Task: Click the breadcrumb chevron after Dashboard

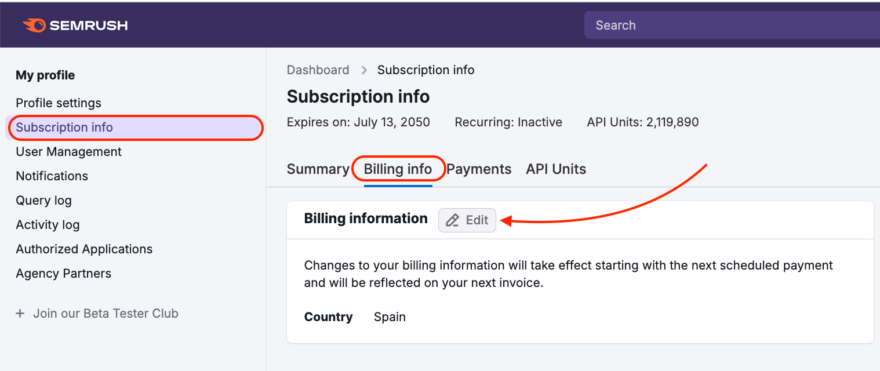Action: click(x=363, y=70)
